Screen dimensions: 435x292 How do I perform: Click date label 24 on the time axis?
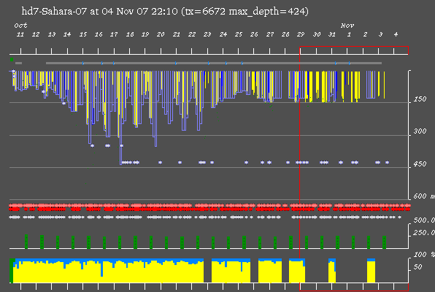[x=223, y=34]
